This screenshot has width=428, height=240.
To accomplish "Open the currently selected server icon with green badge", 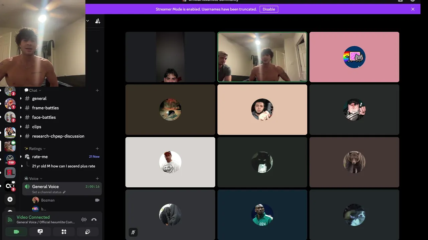I will point(10,146).
